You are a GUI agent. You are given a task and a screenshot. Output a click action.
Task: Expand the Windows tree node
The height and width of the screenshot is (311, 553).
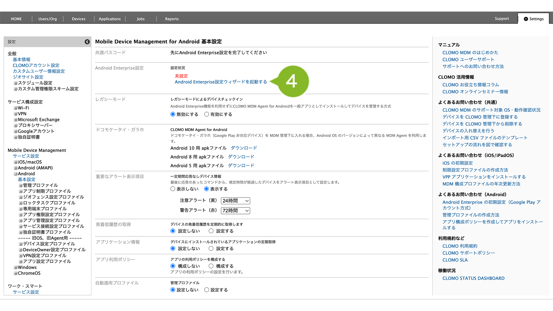click(x=16, y=267)
